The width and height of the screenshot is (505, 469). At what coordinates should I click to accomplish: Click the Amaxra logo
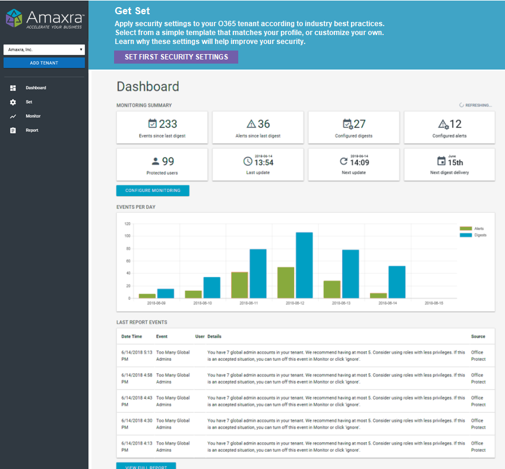pos(45,18)
